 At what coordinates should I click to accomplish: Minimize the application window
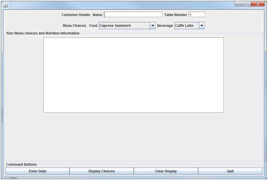click(239, 4)
